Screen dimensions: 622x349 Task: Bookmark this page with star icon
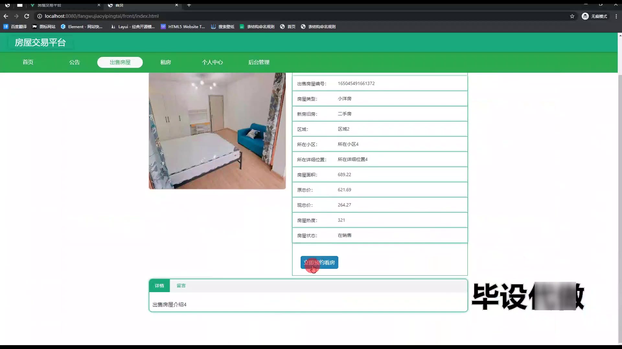[x=572, y=16]
